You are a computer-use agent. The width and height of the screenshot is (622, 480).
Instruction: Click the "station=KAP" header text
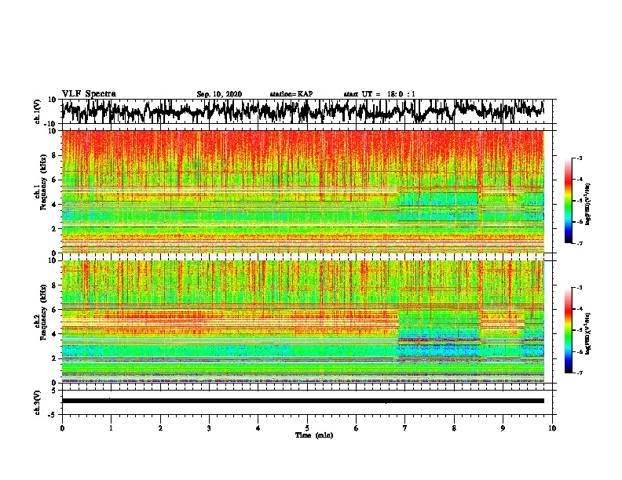click(x=291, y=94)
